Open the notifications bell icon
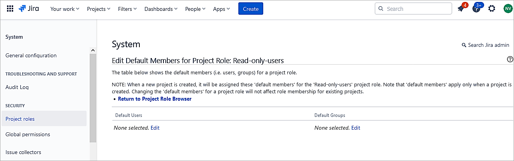 (x=461, y=9)
